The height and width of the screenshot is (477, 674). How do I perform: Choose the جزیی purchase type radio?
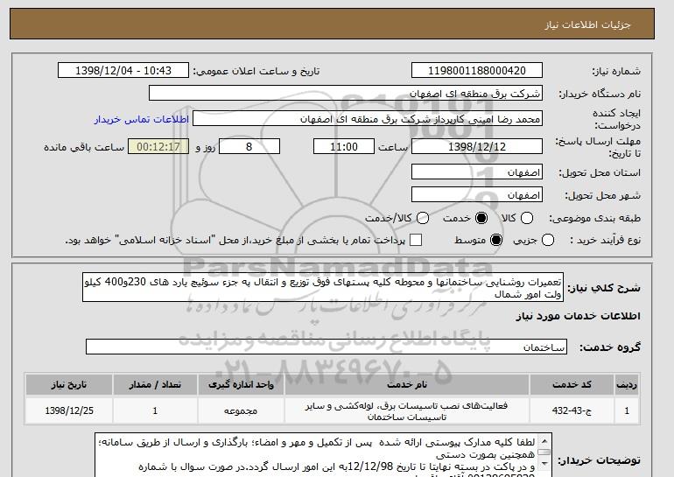point(548,240)
